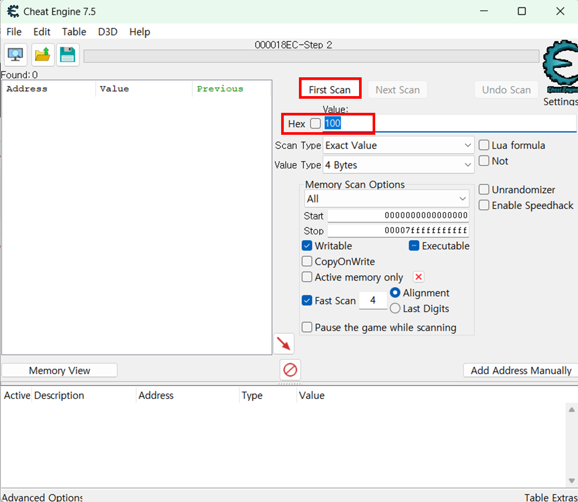Open the File menu

click(x=14, y=32)
